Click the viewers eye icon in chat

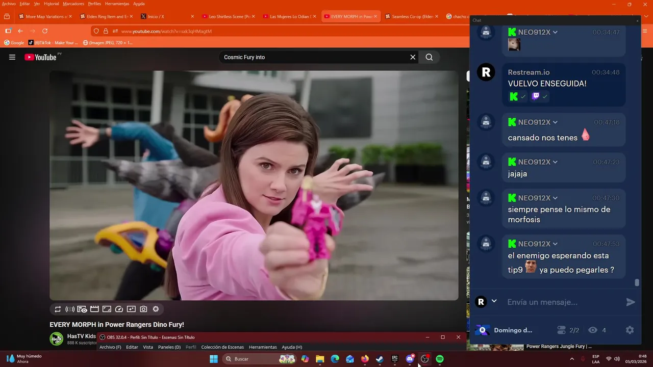(593, 330)
